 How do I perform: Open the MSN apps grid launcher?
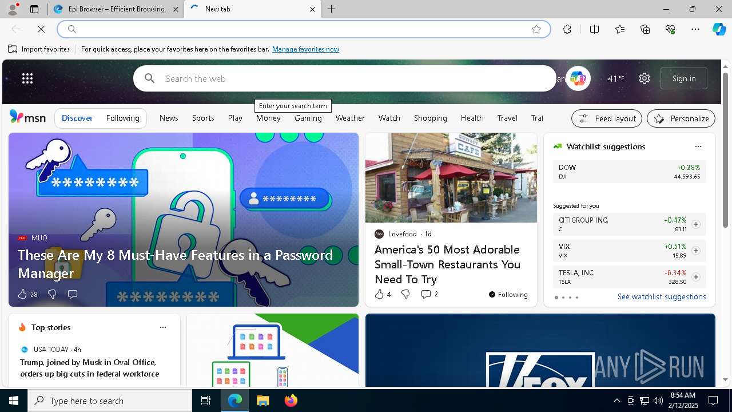[x=27, y=78]
